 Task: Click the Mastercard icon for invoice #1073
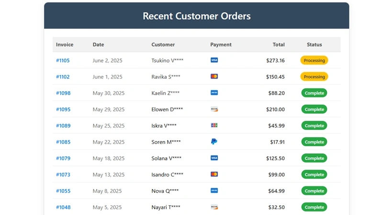pos(214,174)
